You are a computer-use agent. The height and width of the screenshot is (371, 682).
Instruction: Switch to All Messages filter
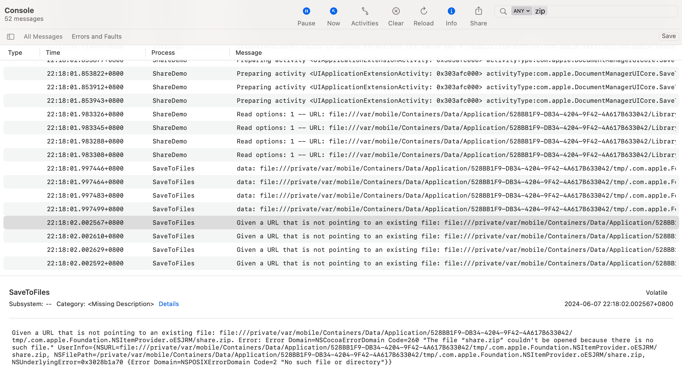(43, 37)
